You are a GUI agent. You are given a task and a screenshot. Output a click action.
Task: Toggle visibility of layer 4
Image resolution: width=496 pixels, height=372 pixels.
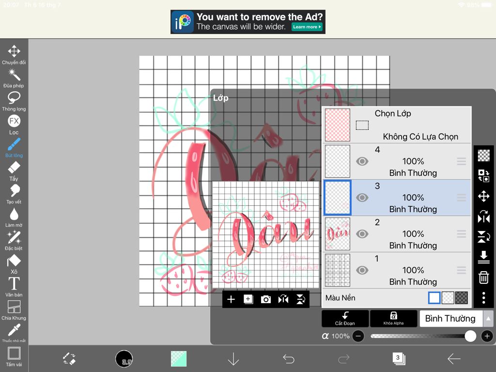click(x=362, y=161)
